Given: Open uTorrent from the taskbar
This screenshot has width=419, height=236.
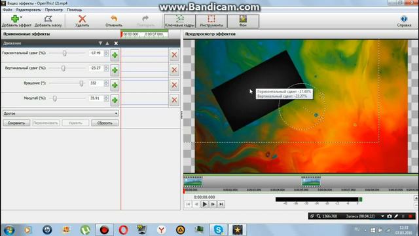Looking at the screenshot, I should pos(85,230).
